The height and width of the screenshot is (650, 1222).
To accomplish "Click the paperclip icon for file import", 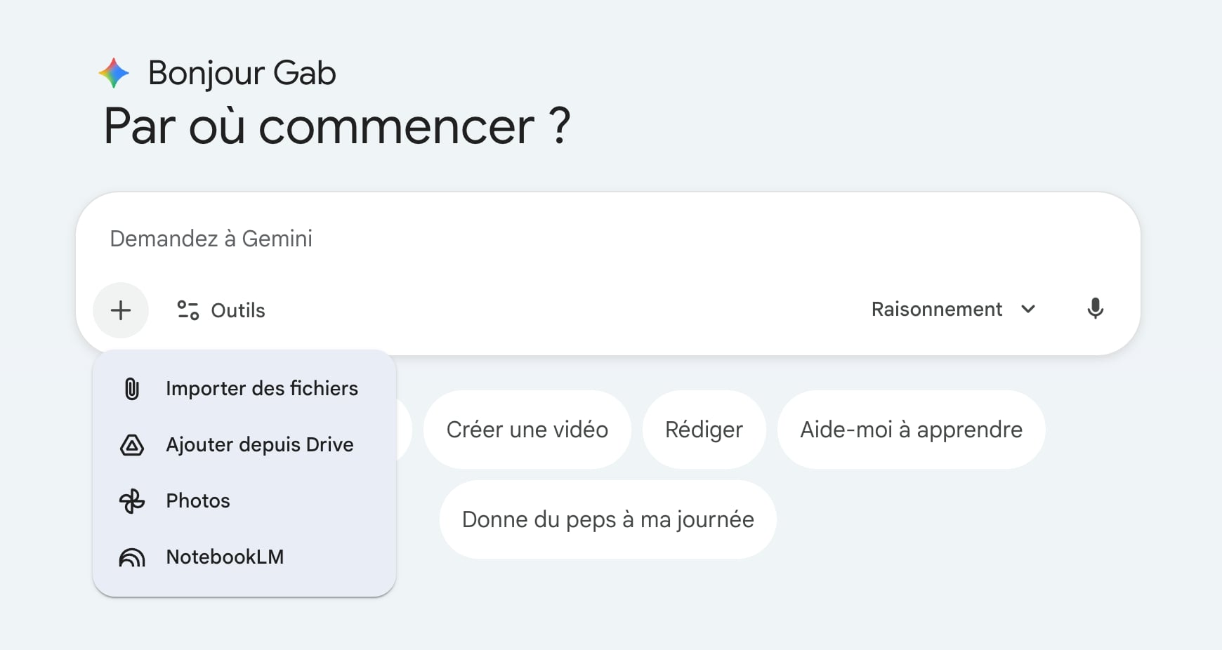I will (132, 389).
